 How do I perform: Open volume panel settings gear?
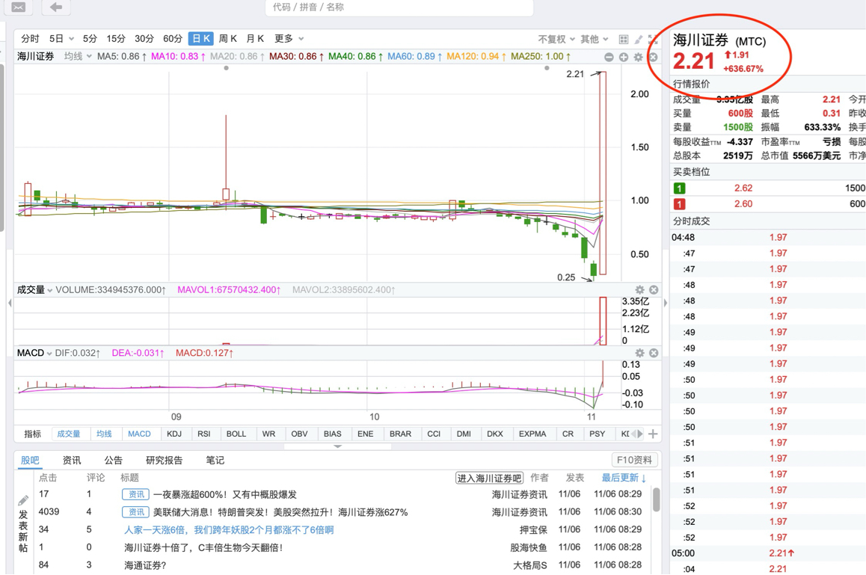pos(639,290)
